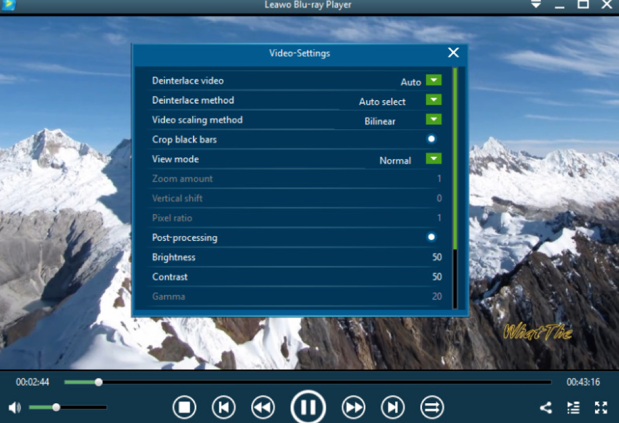Fast forward the video
The width and height of the screenshot is (619, 423).
353,407
